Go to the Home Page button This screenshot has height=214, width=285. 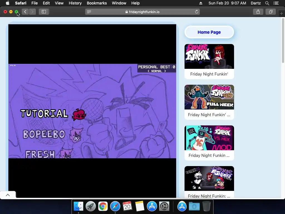pyautogui.click(x=209, y=32)
